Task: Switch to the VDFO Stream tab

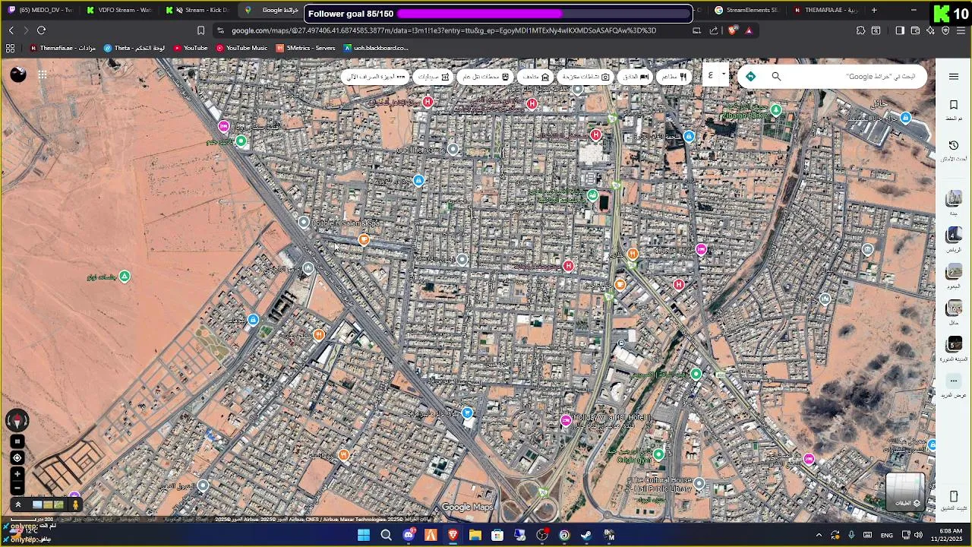Action: [x=119, y=10]
